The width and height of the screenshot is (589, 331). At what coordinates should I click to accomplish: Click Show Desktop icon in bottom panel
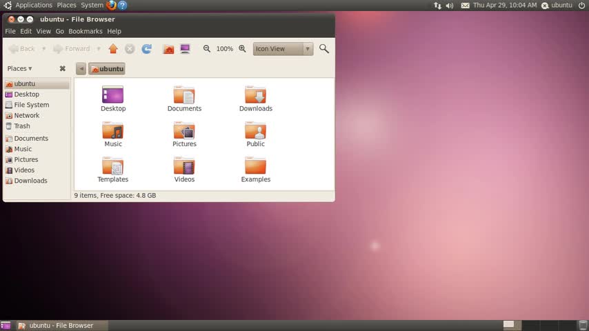pyautogui.click(x=6, y=325)
